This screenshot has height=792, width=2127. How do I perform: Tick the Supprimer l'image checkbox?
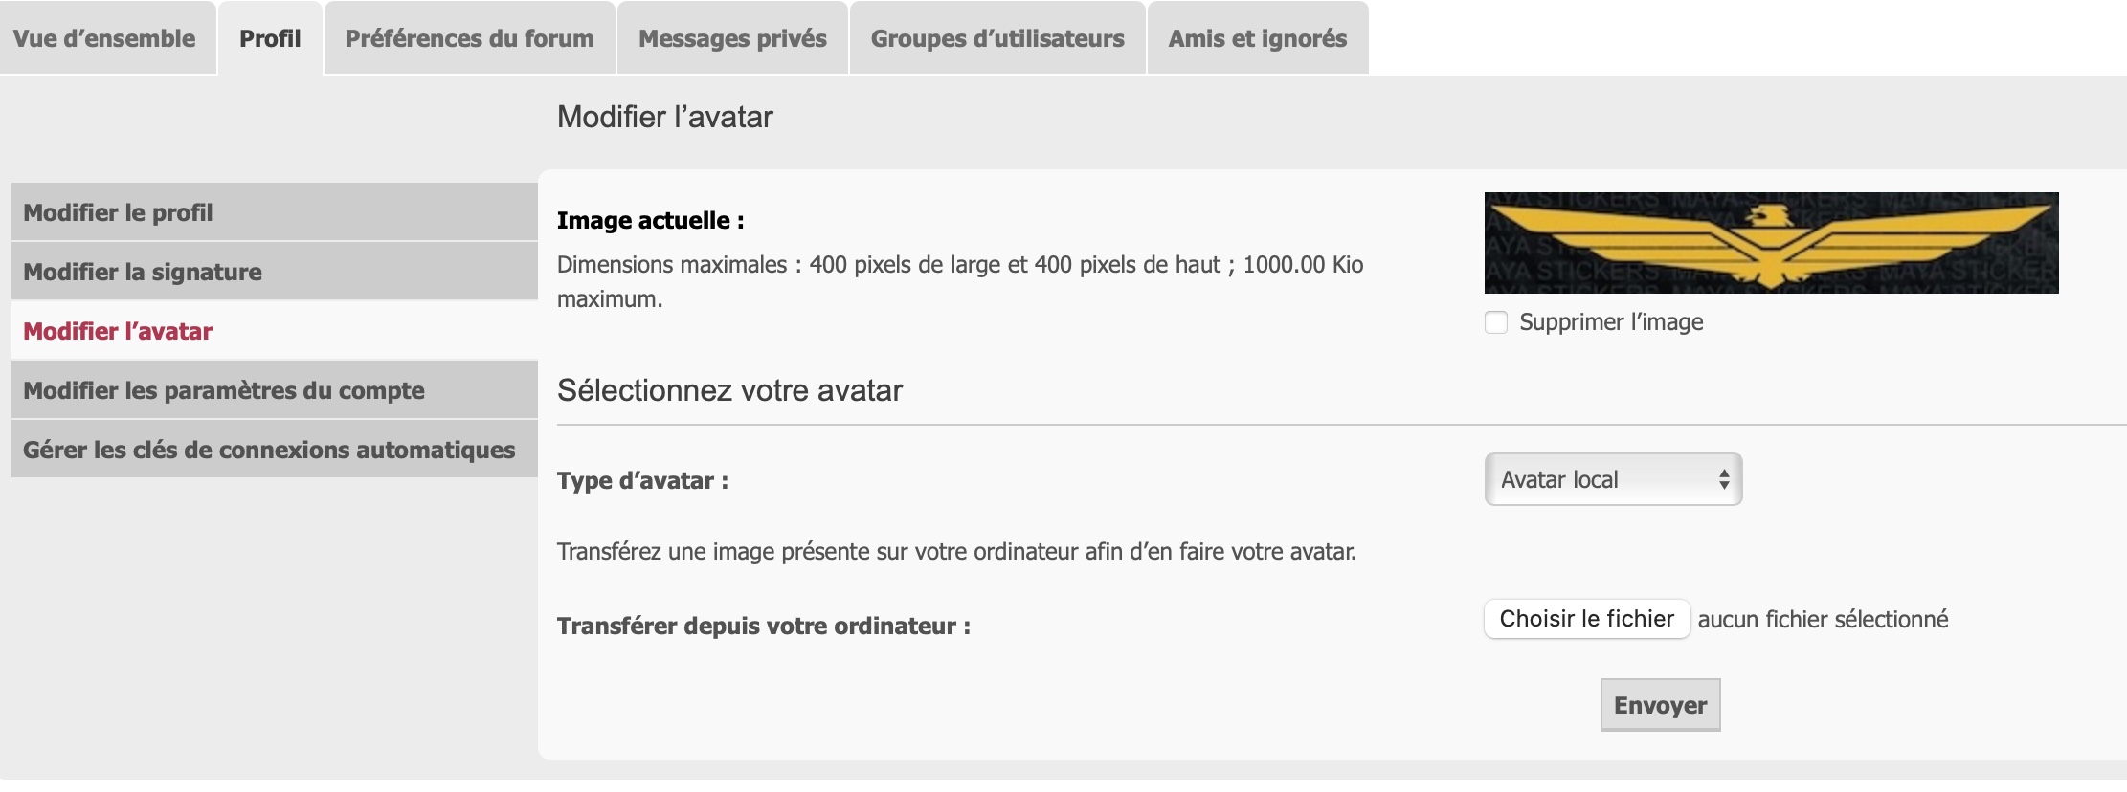pos(1496,322)
